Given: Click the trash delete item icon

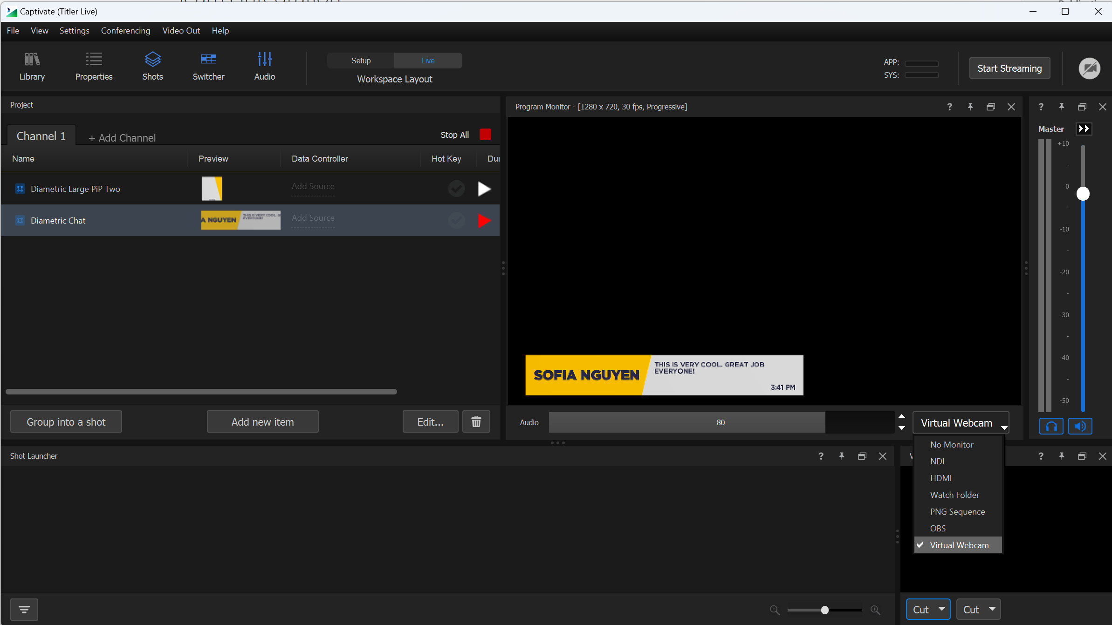Looking at the screenshot, I should pos(476,422).
